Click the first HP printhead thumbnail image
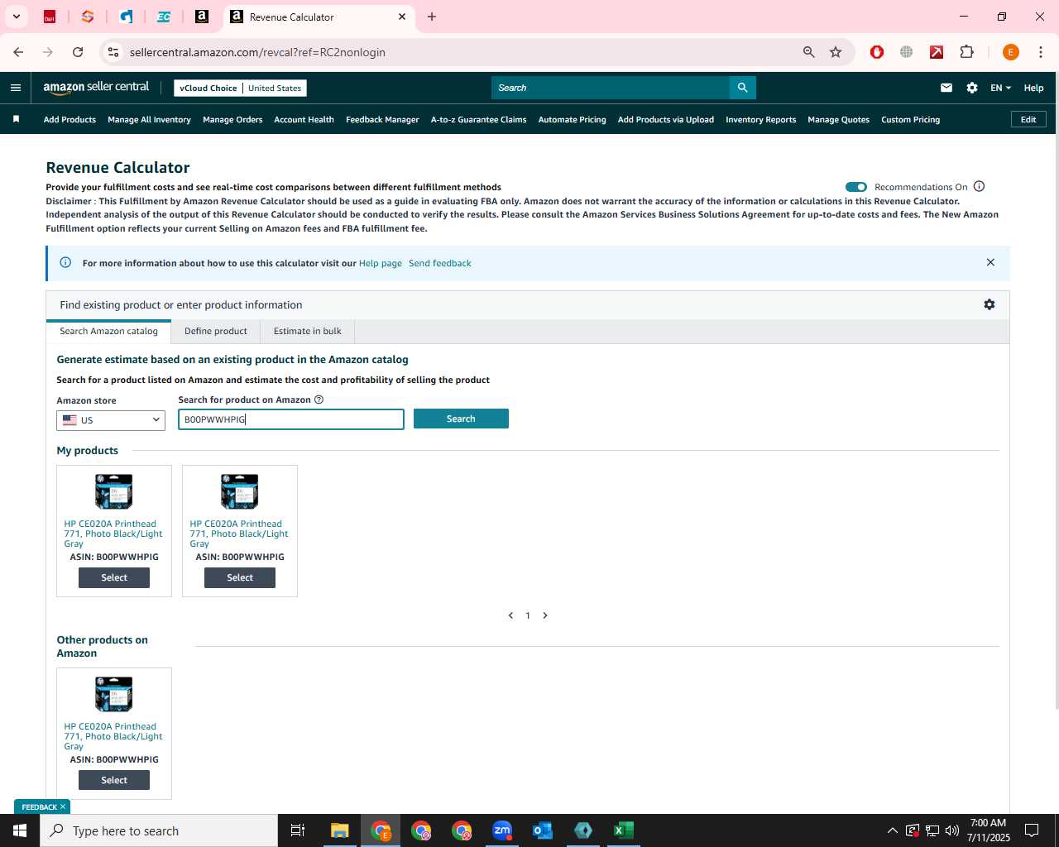This screenshot has width=1059, height=847. 114,491
